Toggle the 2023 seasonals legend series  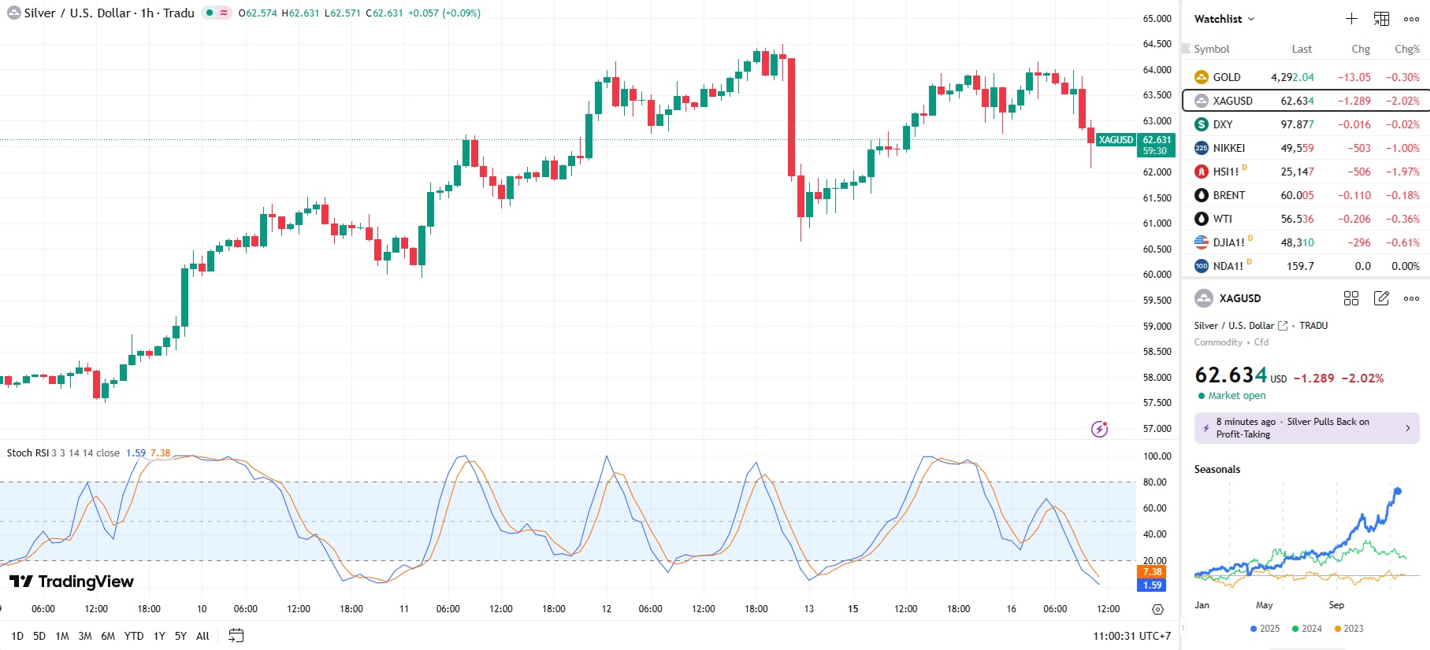tap(1348, 629)
